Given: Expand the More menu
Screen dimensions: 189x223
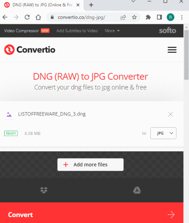Looking at the screenshot, I should [x=112, y=31].
